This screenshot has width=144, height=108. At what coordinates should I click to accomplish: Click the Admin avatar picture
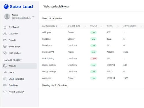coord(7,16)
